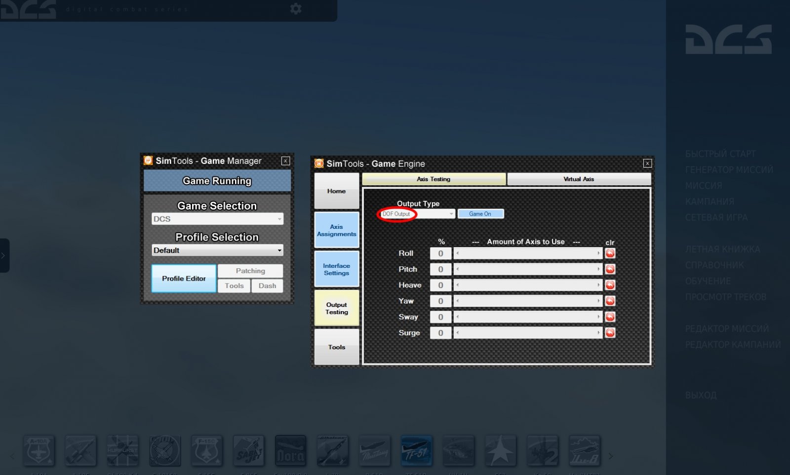This screenshot has height=475, width=790.
Task: Click the red clear icon for Pitch
Action: point(610,269)
